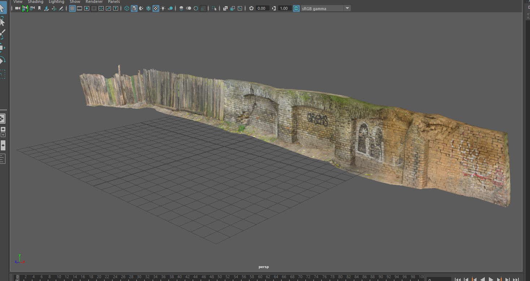Toggle the Resolution Gate icon
This screenshot has width=530, height=281.
tap(87, 8)
